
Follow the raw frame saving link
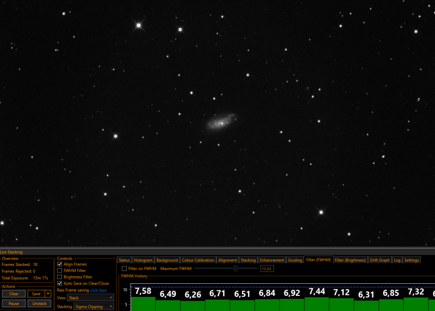98,290
